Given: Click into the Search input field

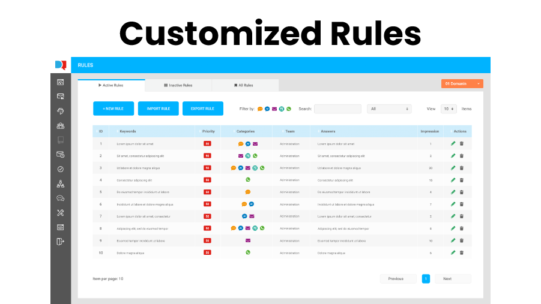Looking at the screenshot, I should click(337, 109).
